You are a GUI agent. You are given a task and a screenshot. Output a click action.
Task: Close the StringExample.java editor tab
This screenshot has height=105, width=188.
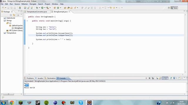click(69, 12)
